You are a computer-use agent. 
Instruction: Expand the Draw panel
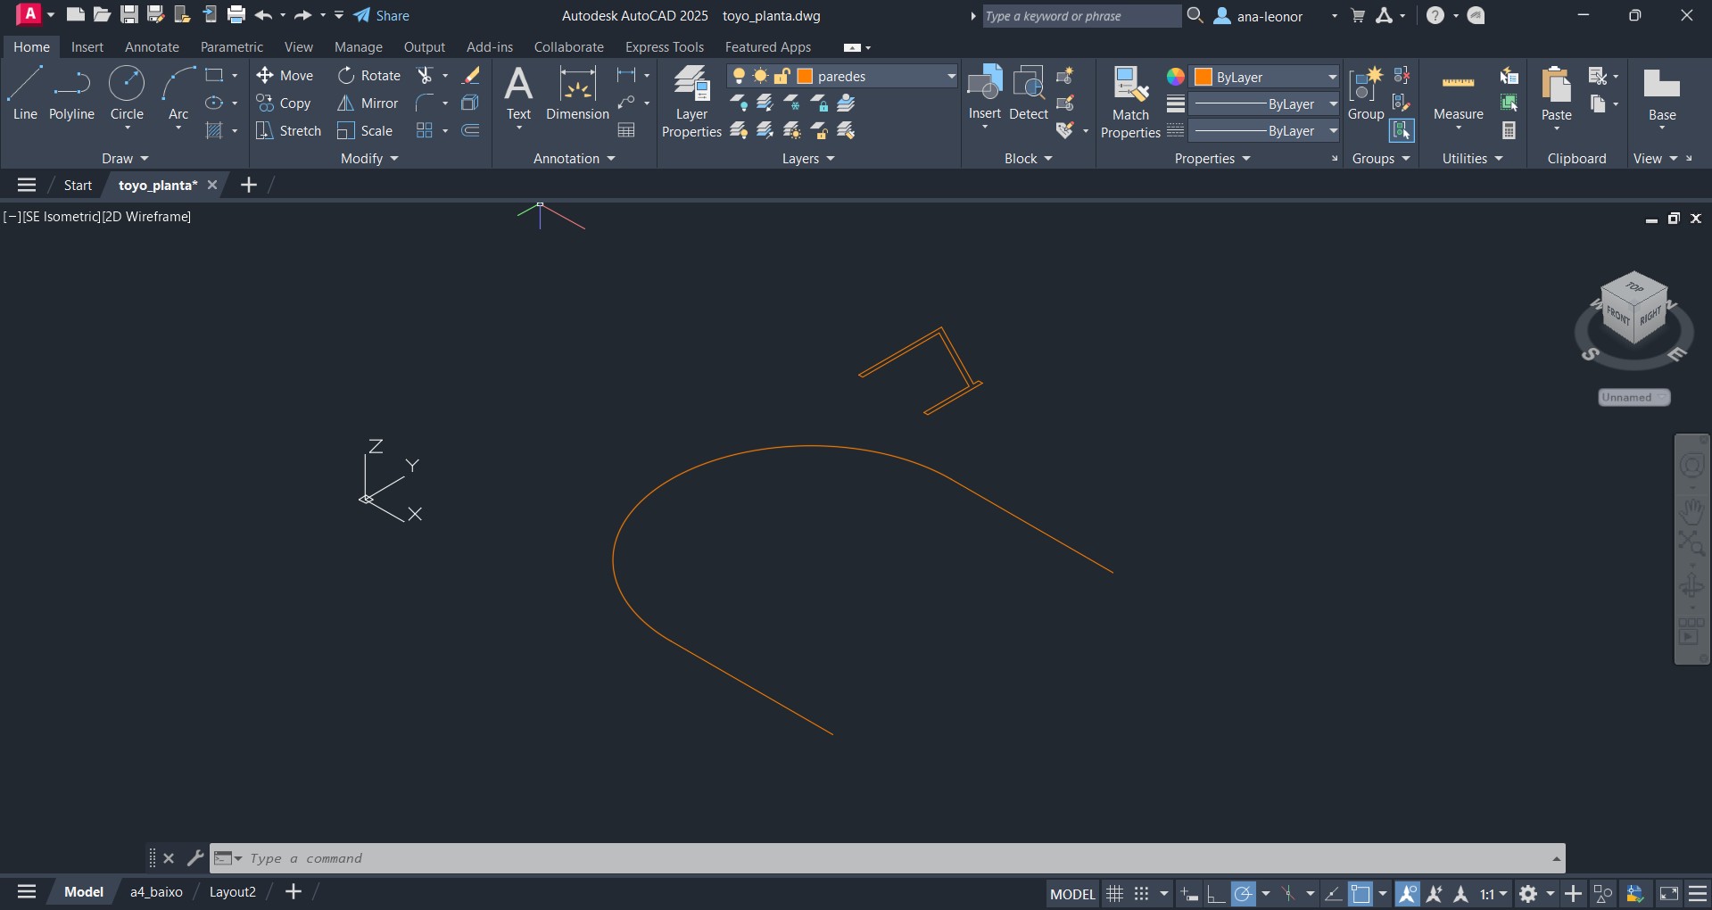[x=125, y=159]
